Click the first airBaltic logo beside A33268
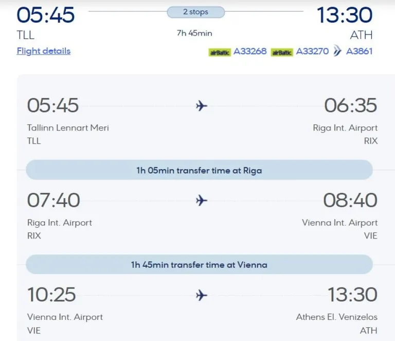Viewport: 395px width, 341px height. pyautogui.click(x=220, y=53)
